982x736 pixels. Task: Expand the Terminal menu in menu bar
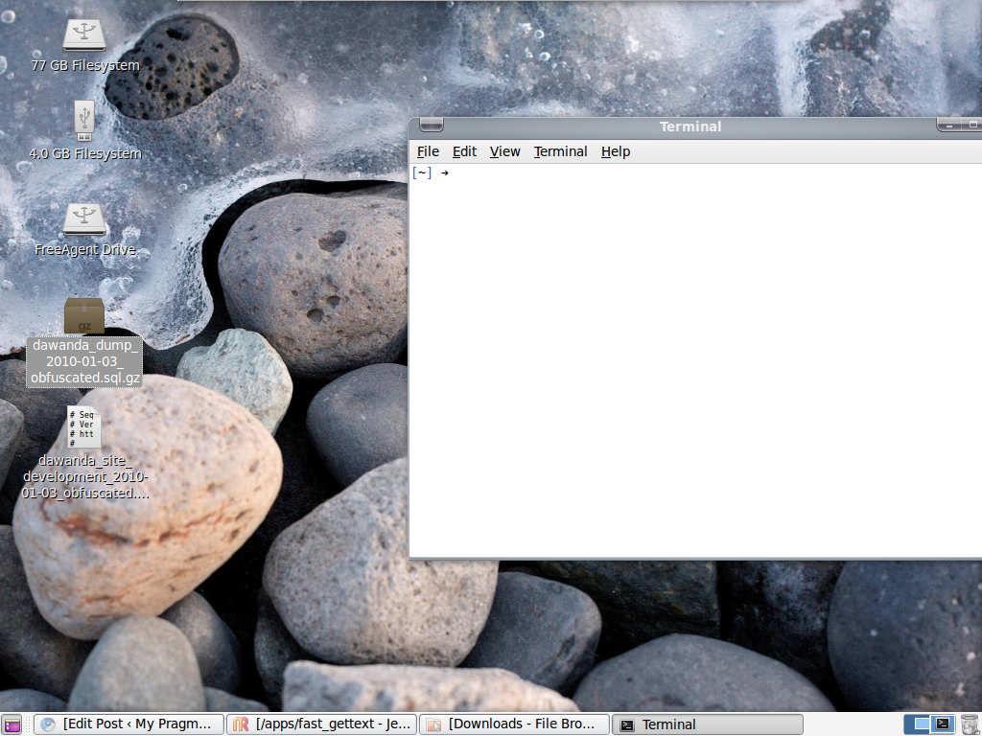tap(560, 151)
